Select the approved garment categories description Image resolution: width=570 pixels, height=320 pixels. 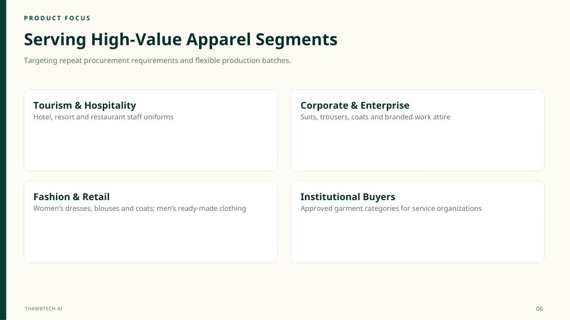(x=391, y=208)
